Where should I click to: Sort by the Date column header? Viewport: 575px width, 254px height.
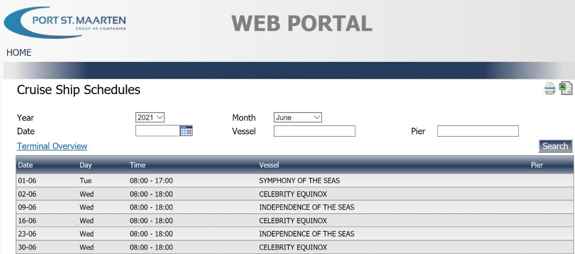[x=26, y=165]
